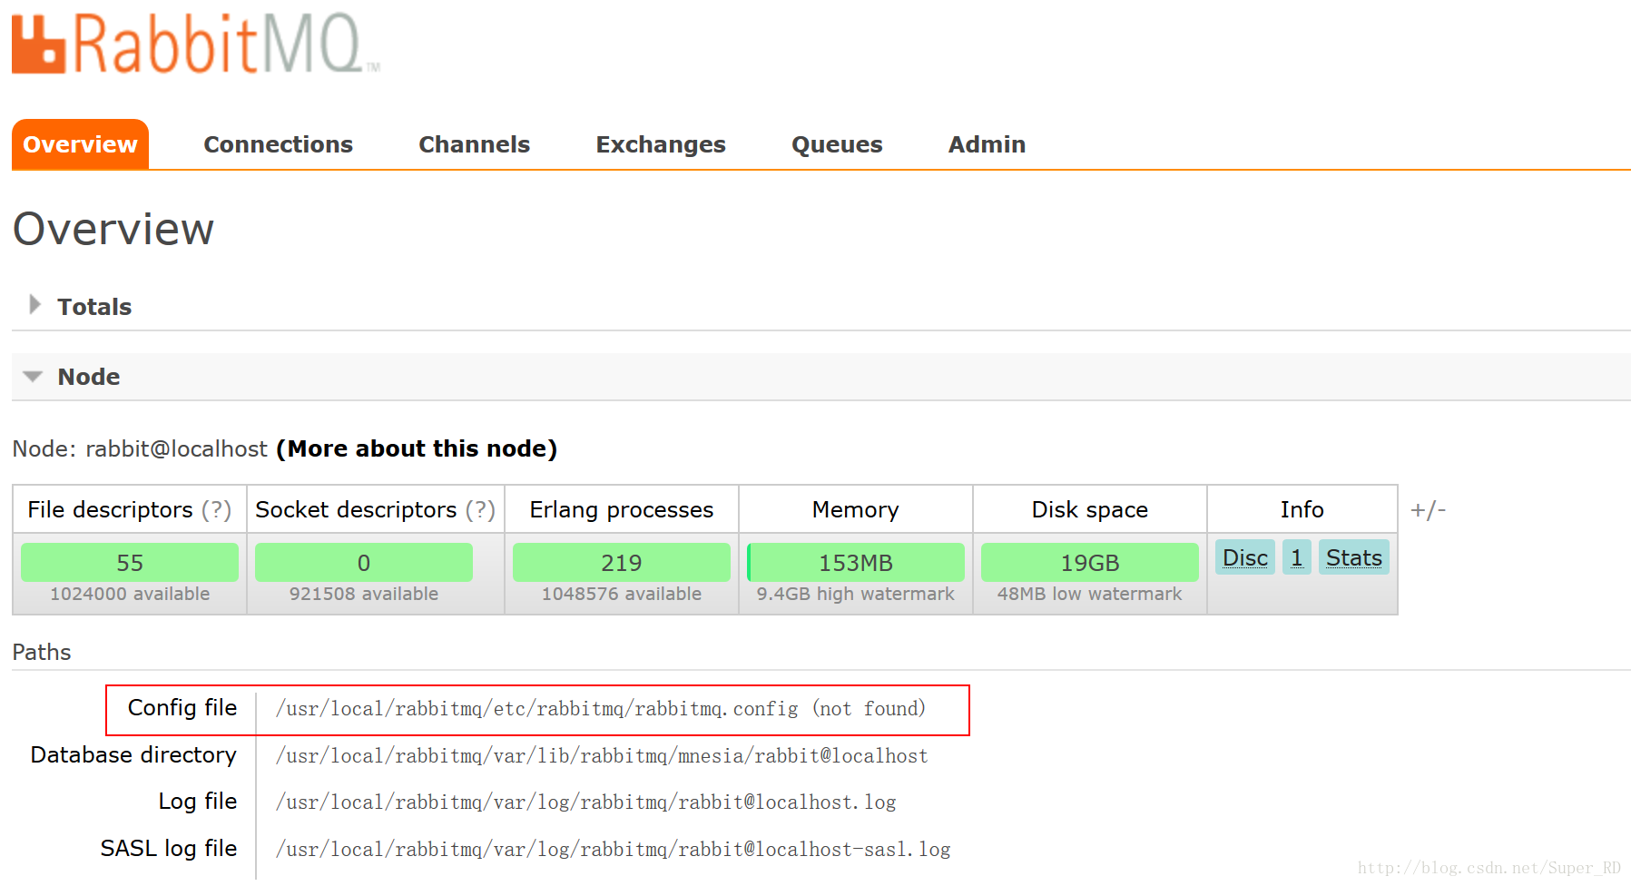The width and height of the screenshot is (1631, 886).
Task: Click the RabbitMQ logo
Action: 195,44
